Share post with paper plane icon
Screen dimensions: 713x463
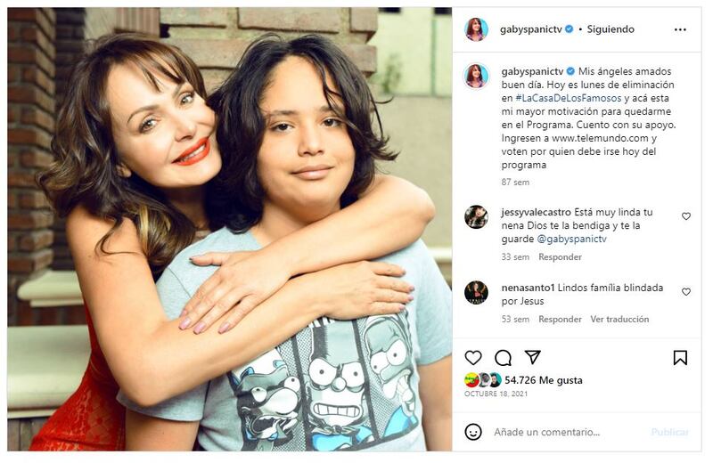(533, 357)
